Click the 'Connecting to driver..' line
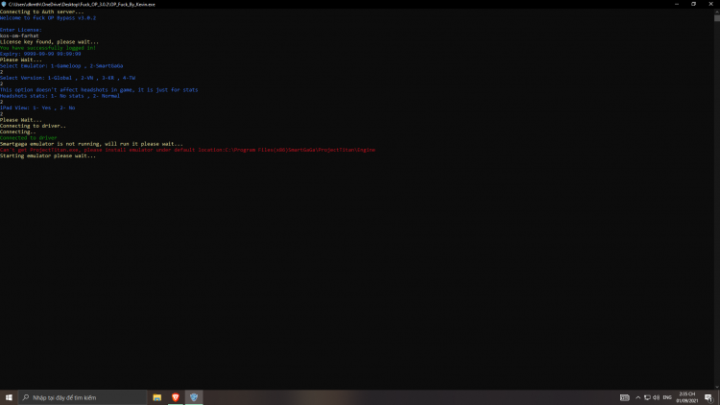 [x=33, y=126]
